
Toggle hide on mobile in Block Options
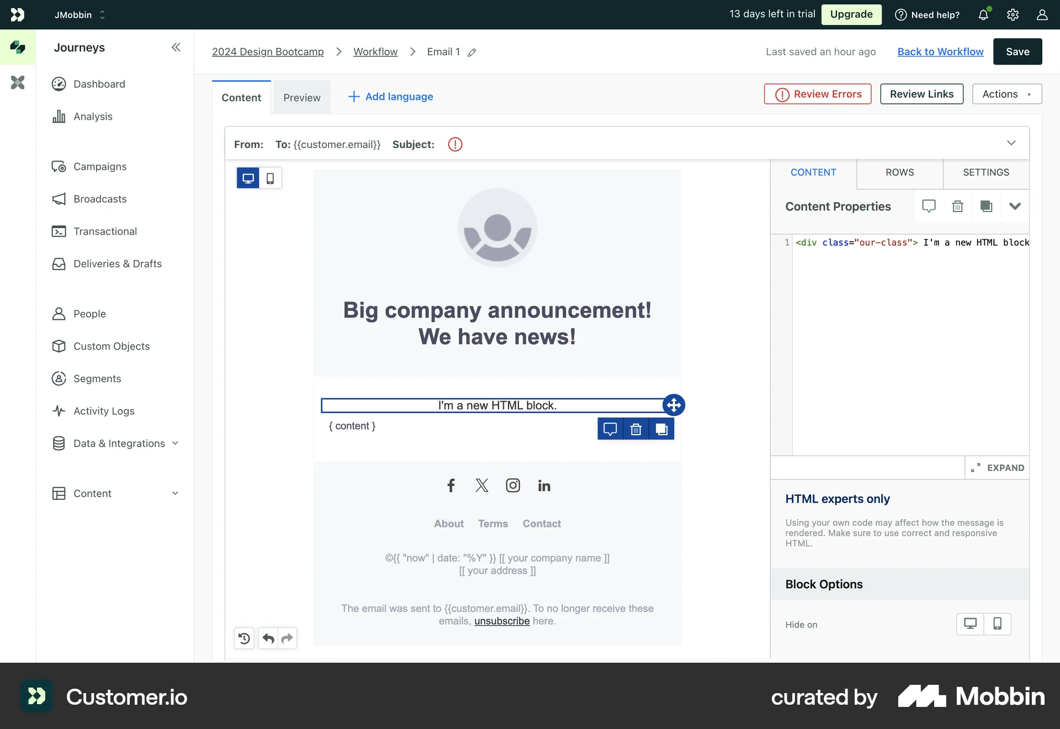(997, 624)
